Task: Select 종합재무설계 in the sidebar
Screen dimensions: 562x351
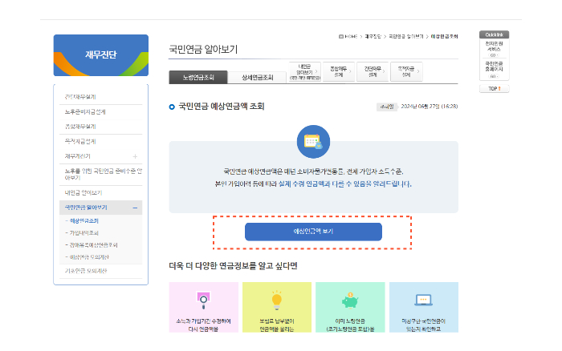Action: point(80,127)
